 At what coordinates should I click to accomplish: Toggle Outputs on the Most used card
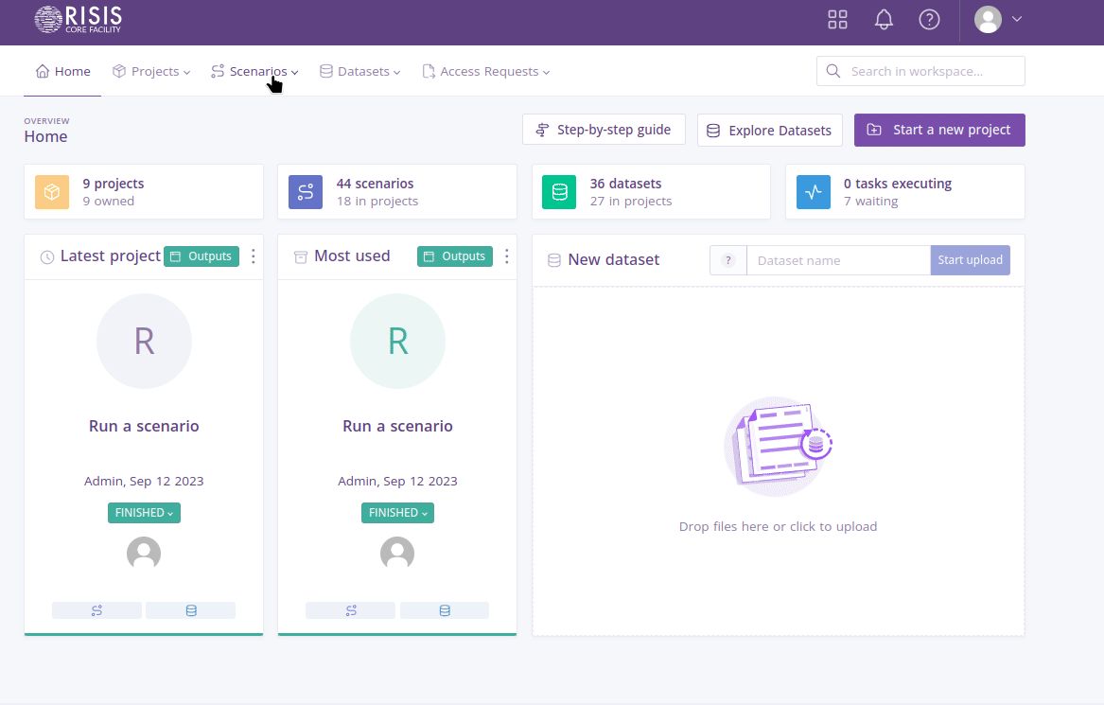click(454, 256)
